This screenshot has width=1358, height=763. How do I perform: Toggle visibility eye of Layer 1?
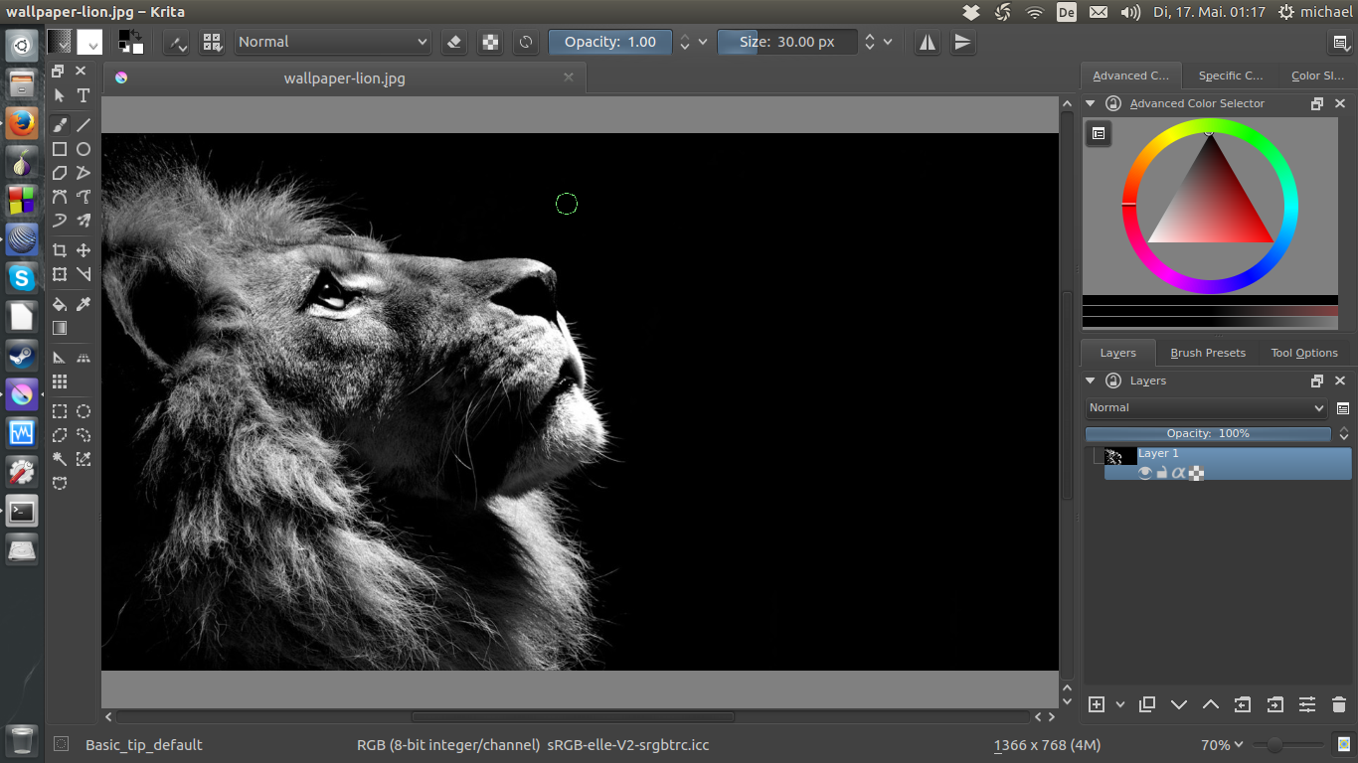click(x=1144, y=473)
